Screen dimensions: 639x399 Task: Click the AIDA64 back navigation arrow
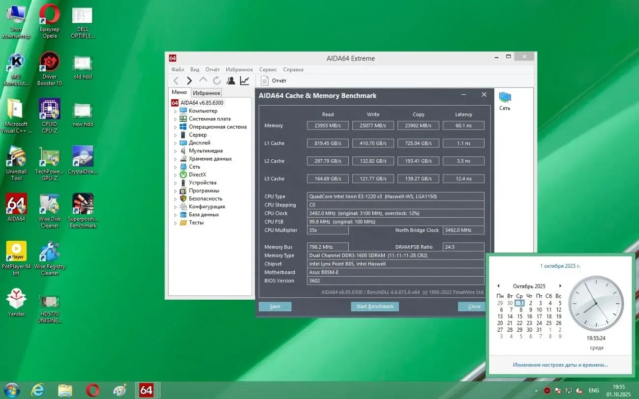[x=176, y=81]
